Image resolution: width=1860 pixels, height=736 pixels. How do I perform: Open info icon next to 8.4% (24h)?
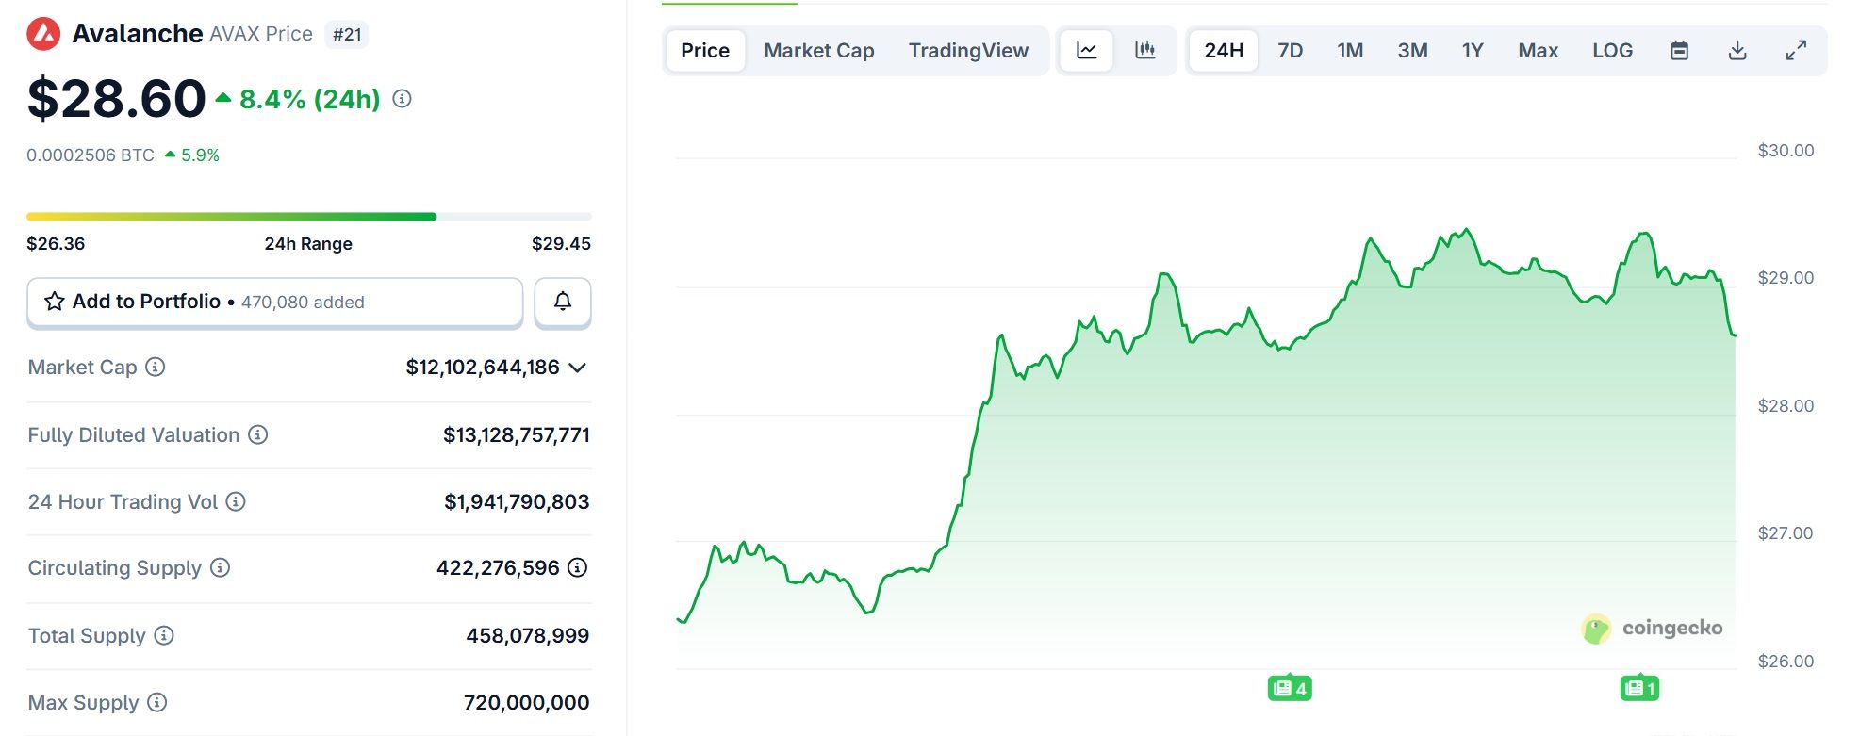[x=403, y=99]
